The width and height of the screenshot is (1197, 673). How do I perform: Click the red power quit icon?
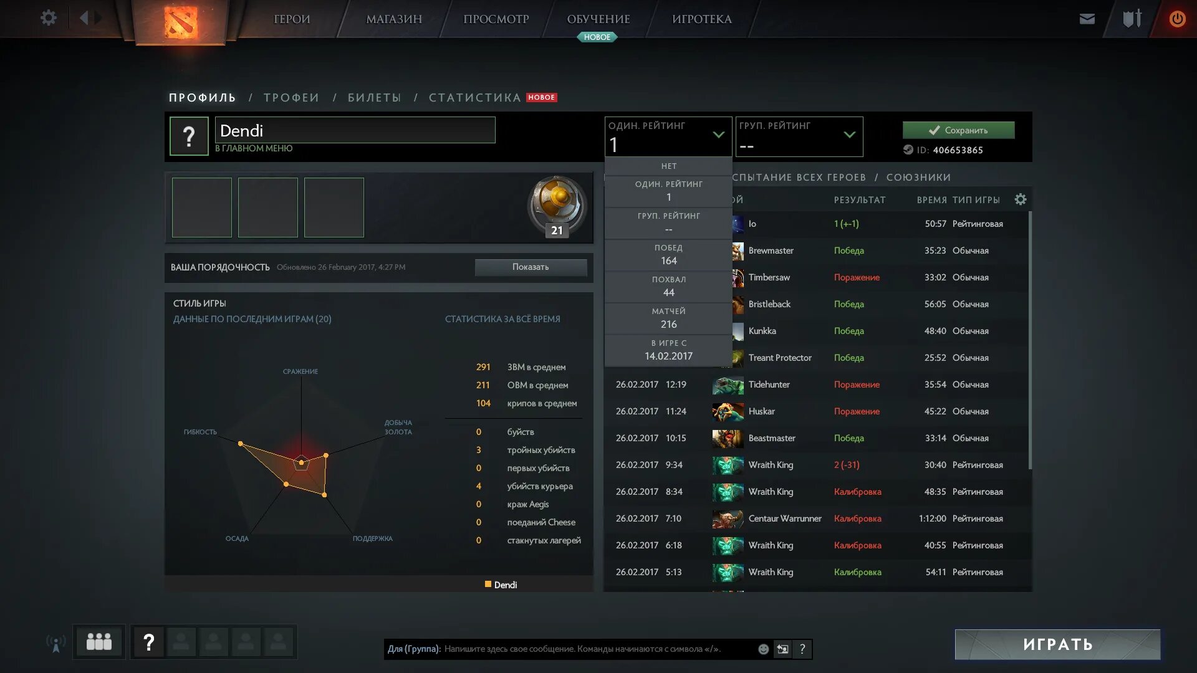tap(1177, 19)
